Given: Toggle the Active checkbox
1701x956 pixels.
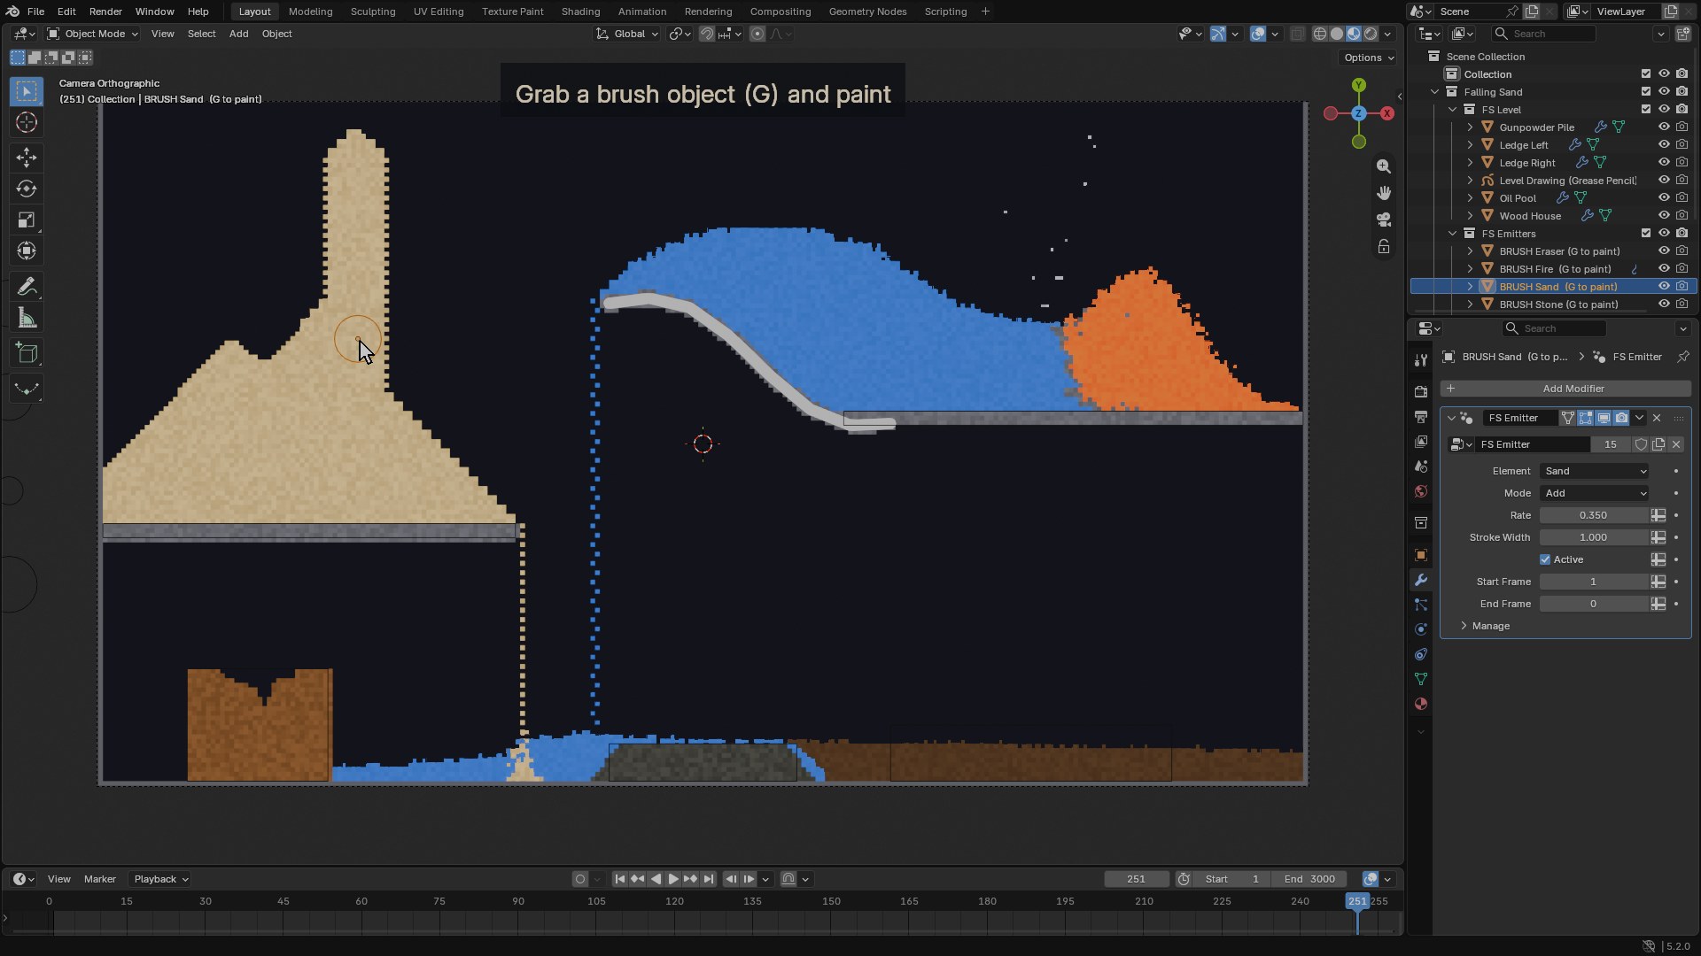Looking at the screenshot, I should (x=1545, y=559).
